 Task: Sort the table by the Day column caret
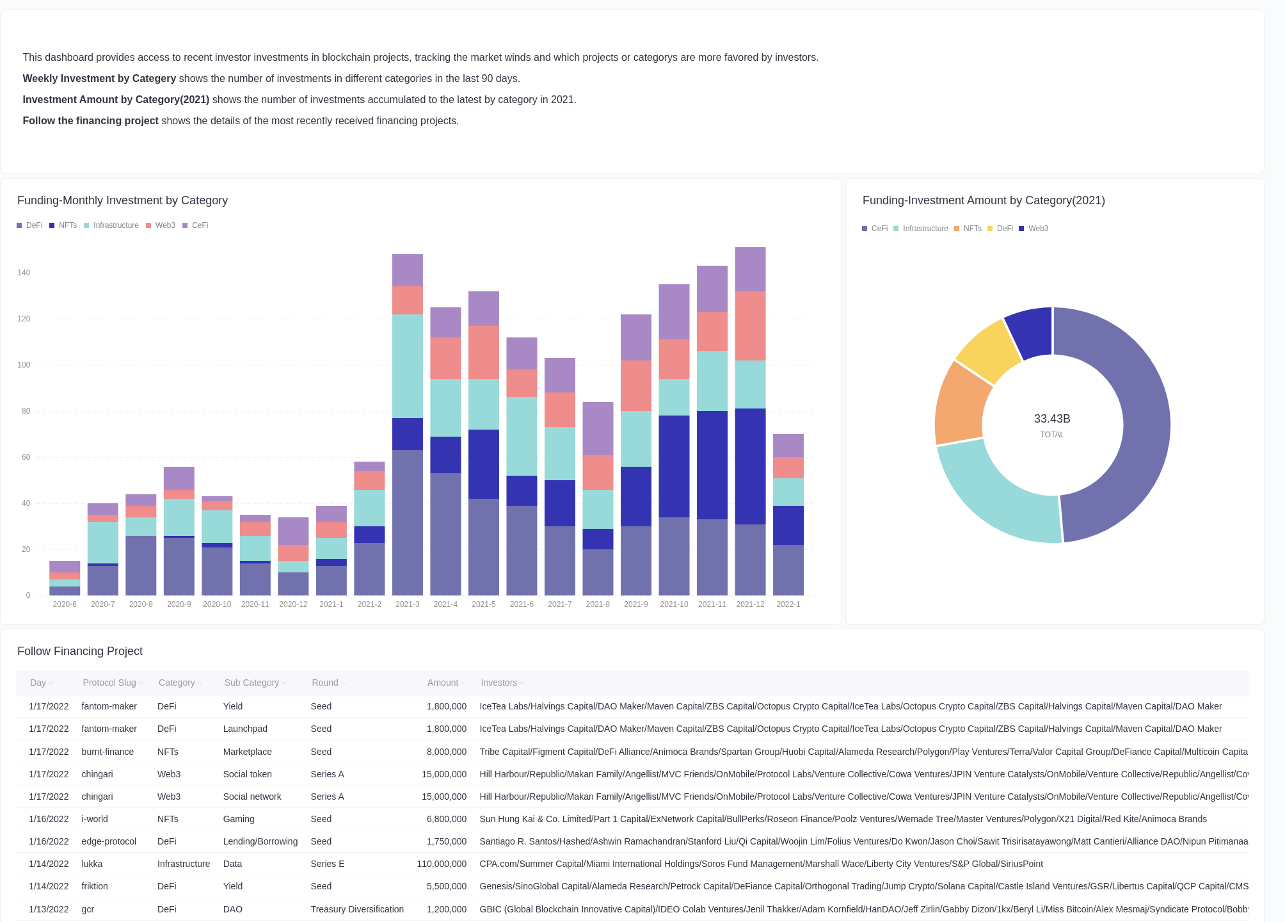51,683
